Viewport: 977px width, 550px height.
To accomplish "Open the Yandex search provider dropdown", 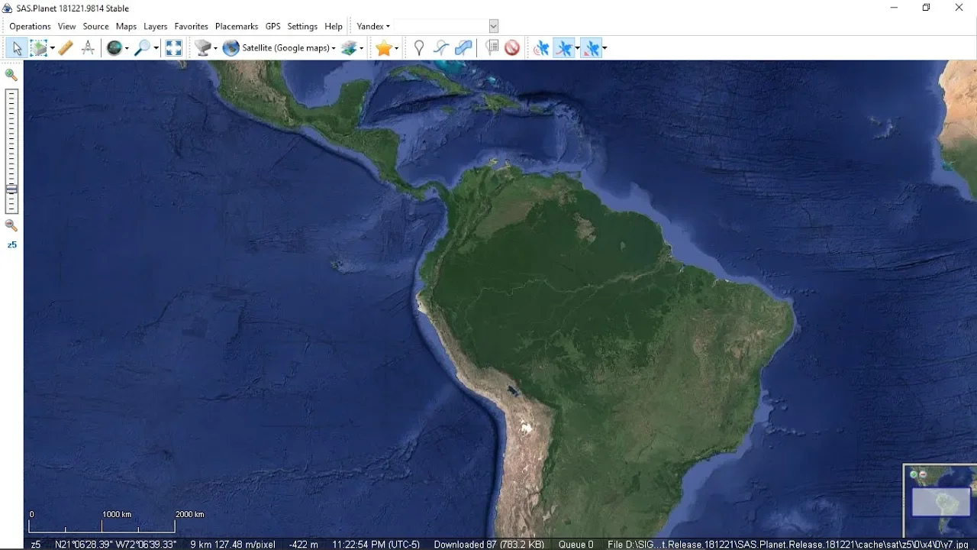I will click(373, 26).
